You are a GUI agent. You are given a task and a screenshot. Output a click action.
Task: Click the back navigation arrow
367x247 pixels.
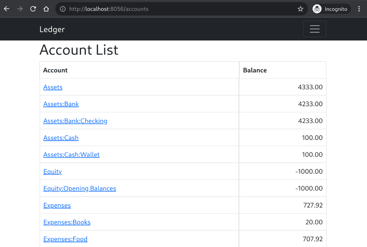[7, 9]
